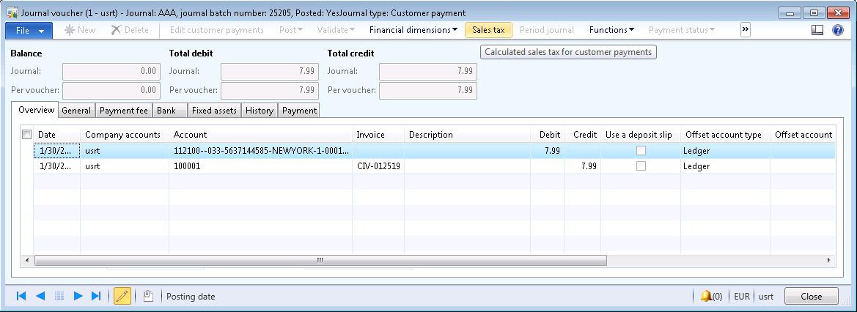This screenshot has height=312, width=857.
Task: Select the 112100--033-5637144585-NEWYORK account cell
Action: (x=261, y=151)
